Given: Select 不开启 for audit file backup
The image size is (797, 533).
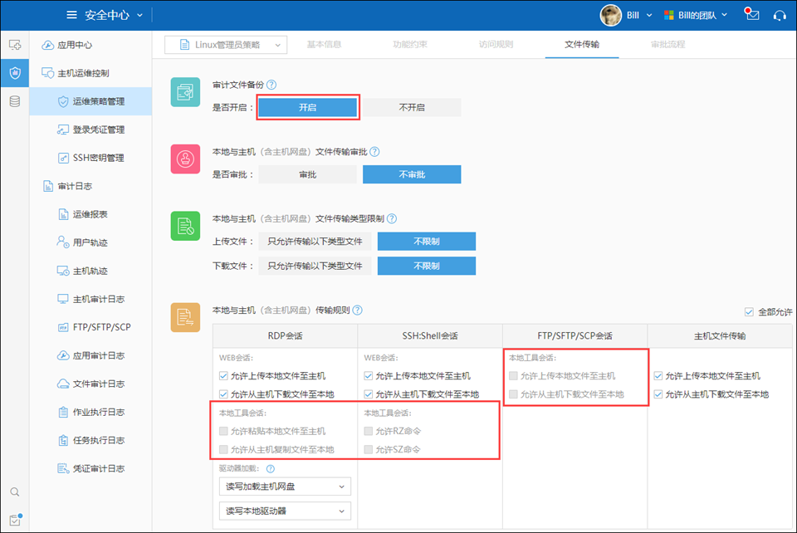Looking at the screenshot, I should 412,108.
